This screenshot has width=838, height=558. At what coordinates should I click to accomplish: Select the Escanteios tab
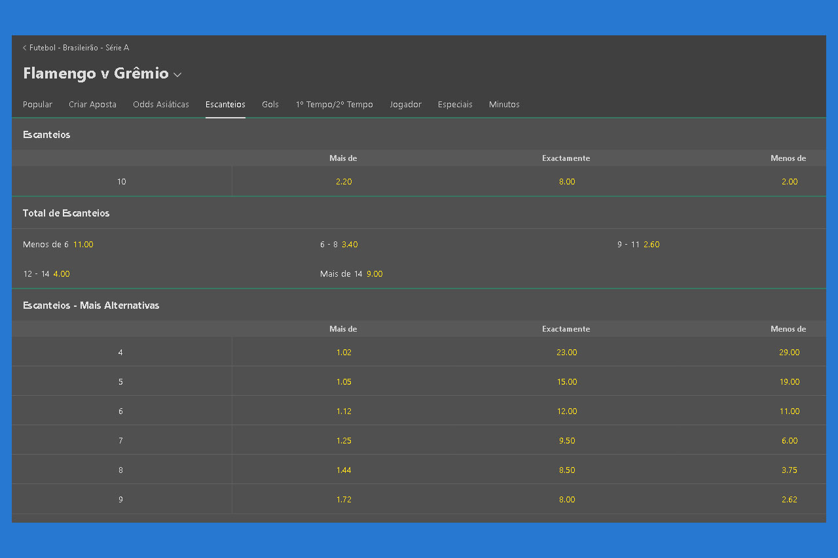click(x=225, y=105)
